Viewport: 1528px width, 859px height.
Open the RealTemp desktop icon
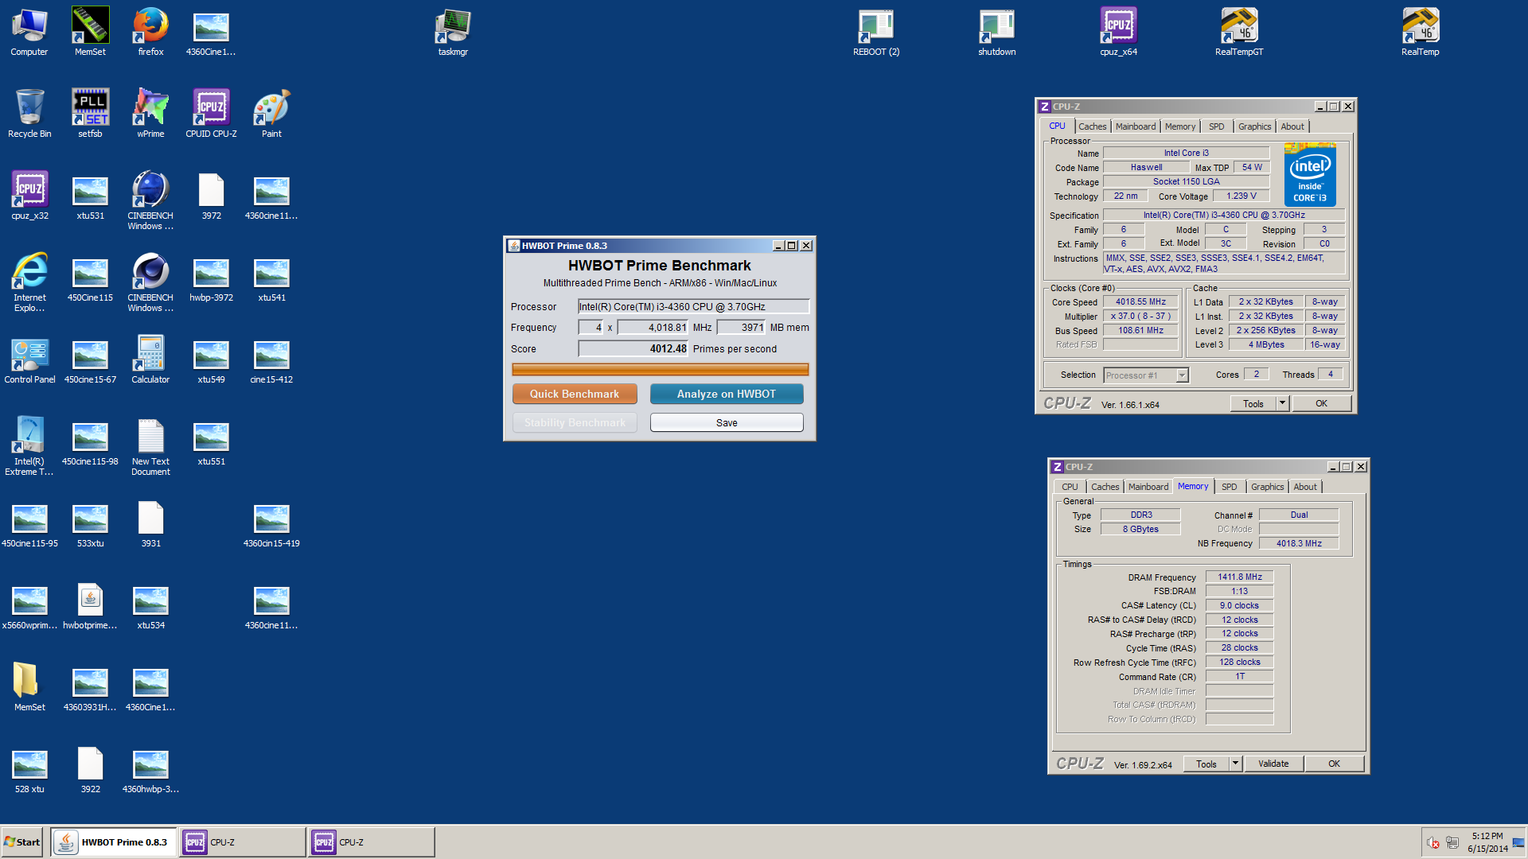click(1420, 32)
